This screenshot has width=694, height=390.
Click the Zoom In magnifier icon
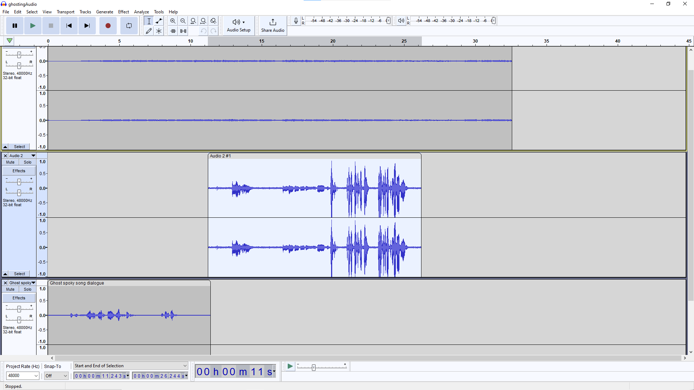(x=173, y=21)
